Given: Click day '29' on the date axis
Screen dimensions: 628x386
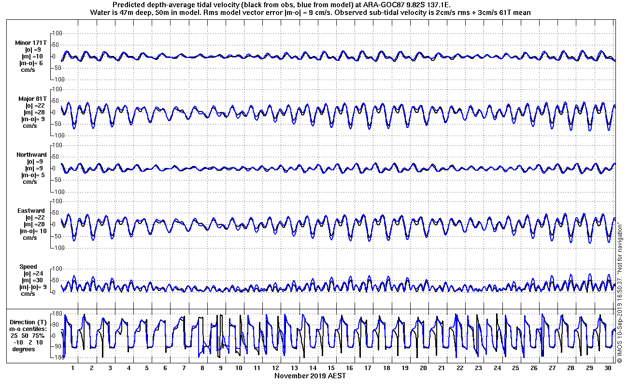Looking at the screenshot, I should 589,368.
